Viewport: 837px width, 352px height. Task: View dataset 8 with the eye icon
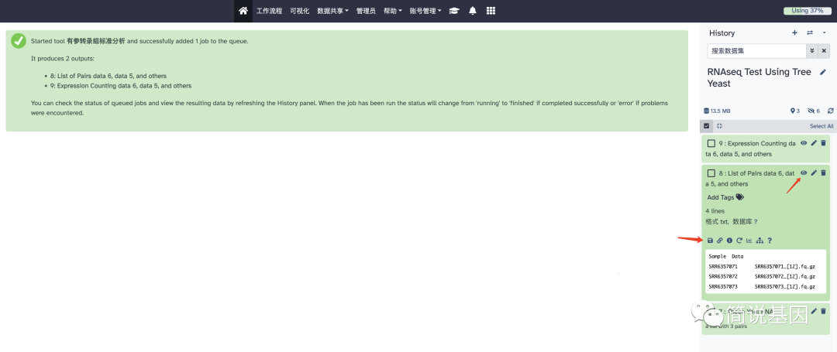click(x=804, y=173)
